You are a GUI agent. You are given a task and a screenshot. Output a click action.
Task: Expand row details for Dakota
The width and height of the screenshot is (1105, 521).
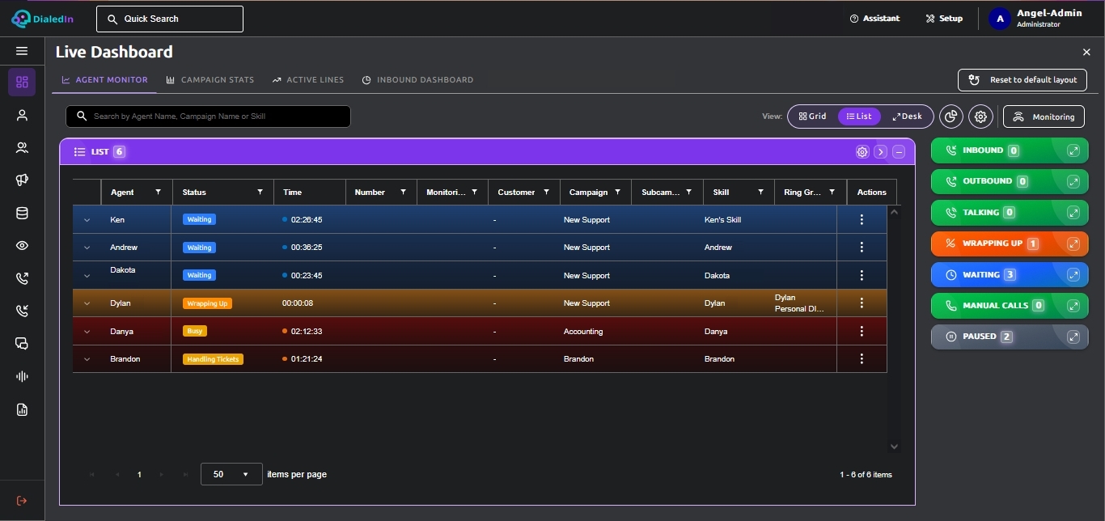point(87,276)
